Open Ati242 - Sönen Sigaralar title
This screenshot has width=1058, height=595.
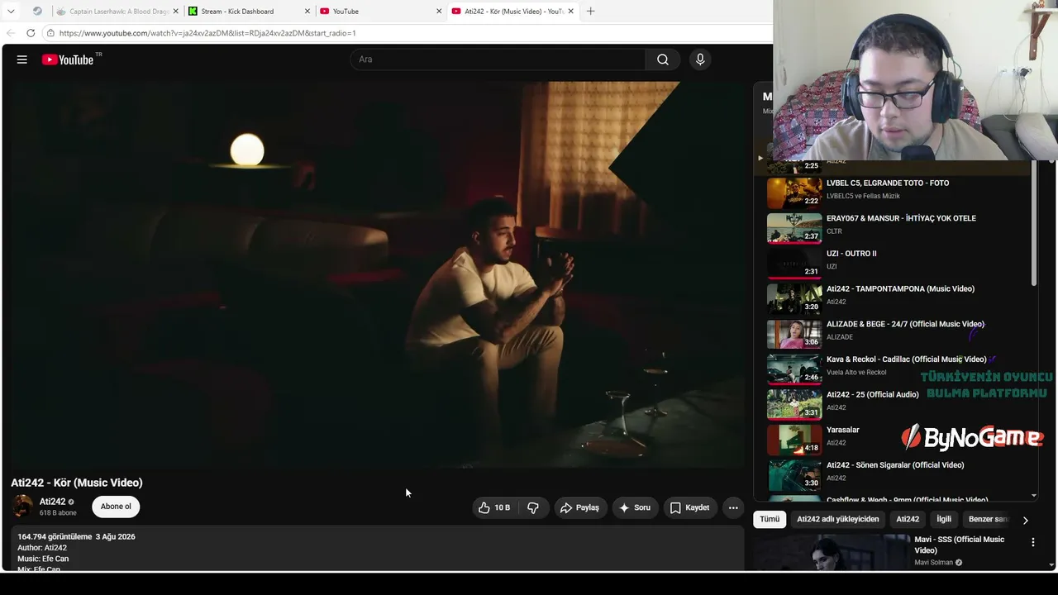(x=895, y=465)
